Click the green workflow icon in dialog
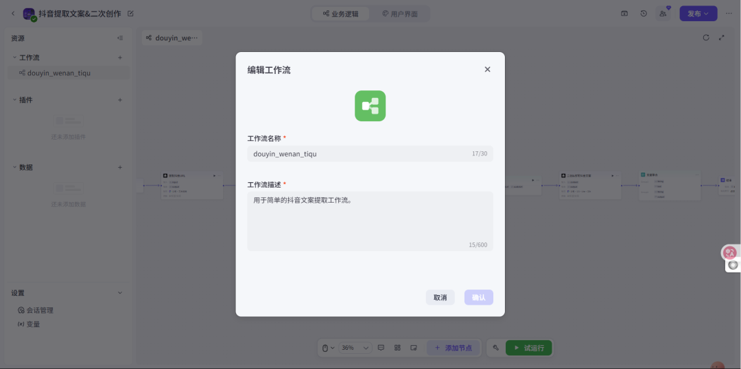Viewport: 741px width, 369px height. coord(370,105)
